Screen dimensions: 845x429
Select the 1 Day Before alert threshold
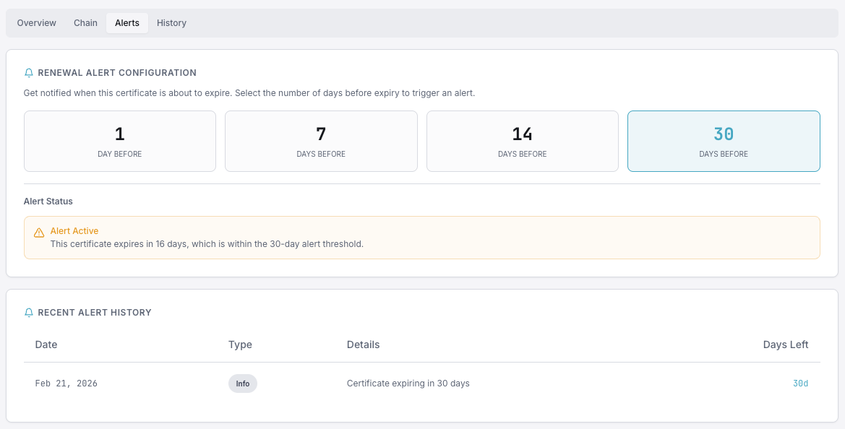tap(119, 141)
